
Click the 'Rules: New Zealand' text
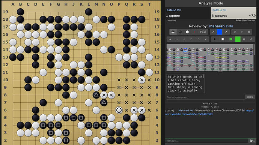(245, 21)
